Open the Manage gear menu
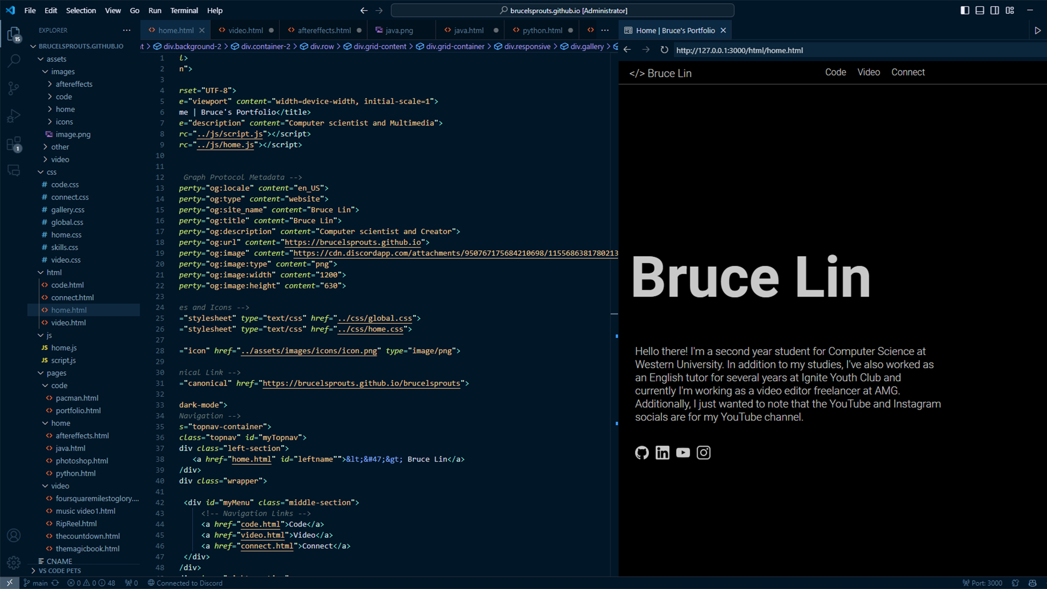Viewport: 1047px width, 589px height. pos(14,562)
